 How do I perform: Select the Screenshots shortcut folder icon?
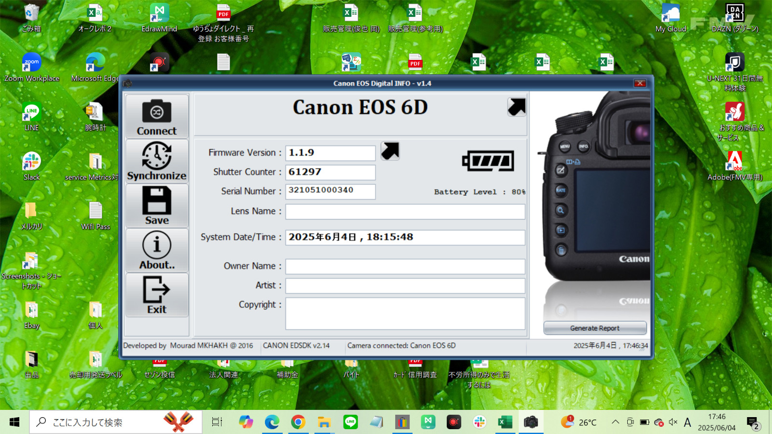point(31,270)
